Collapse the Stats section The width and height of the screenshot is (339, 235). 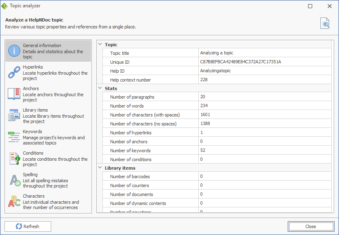point(100,88)
